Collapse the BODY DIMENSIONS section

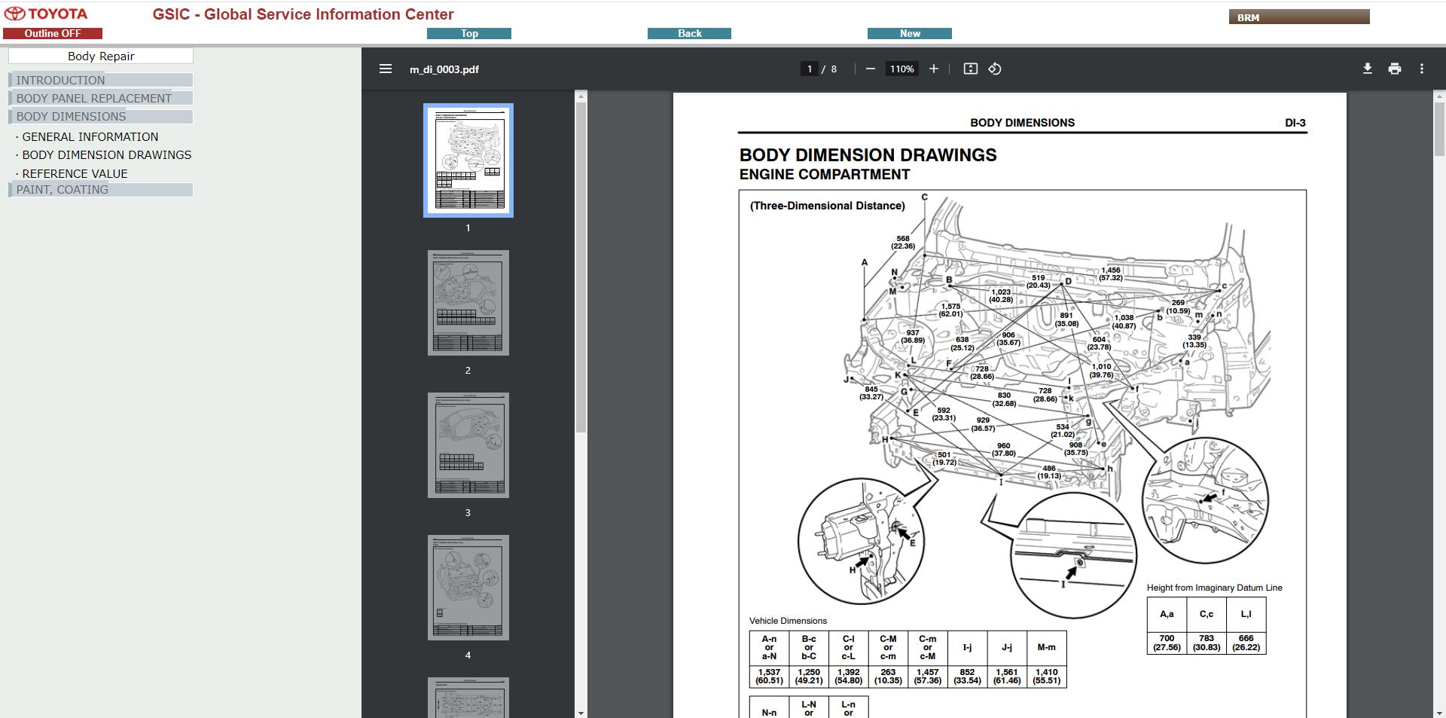point(101,116)
